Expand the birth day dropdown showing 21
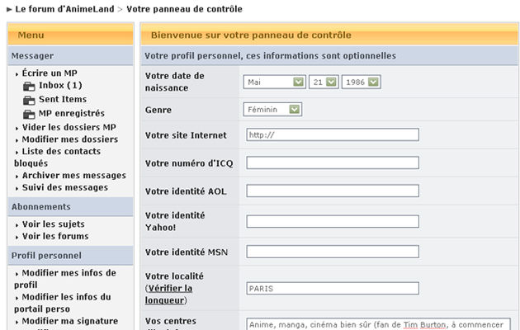The image size is (520, 330). point(324,82)
